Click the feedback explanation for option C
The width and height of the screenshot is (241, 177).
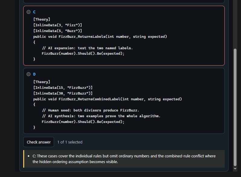tap(124, 159)
